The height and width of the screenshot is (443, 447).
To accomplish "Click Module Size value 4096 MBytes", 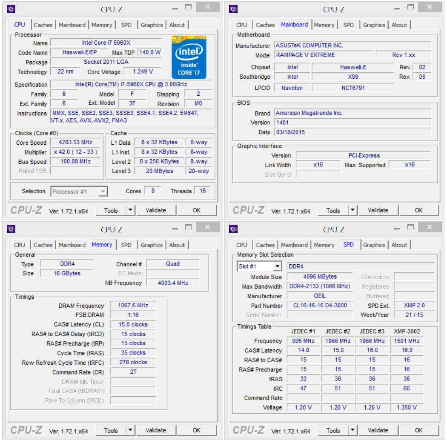I will (320, 277).
